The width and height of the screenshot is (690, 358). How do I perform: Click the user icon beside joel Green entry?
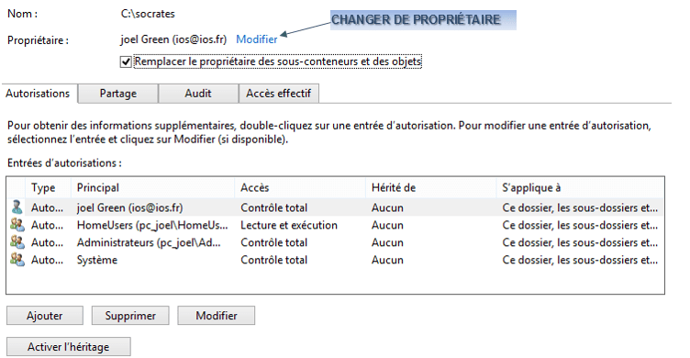pyautogui.click(x=17, y=207)
